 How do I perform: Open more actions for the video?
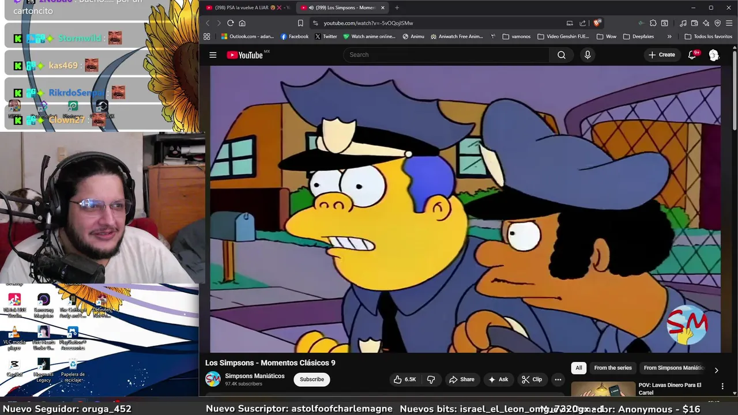tap(558, 379)
